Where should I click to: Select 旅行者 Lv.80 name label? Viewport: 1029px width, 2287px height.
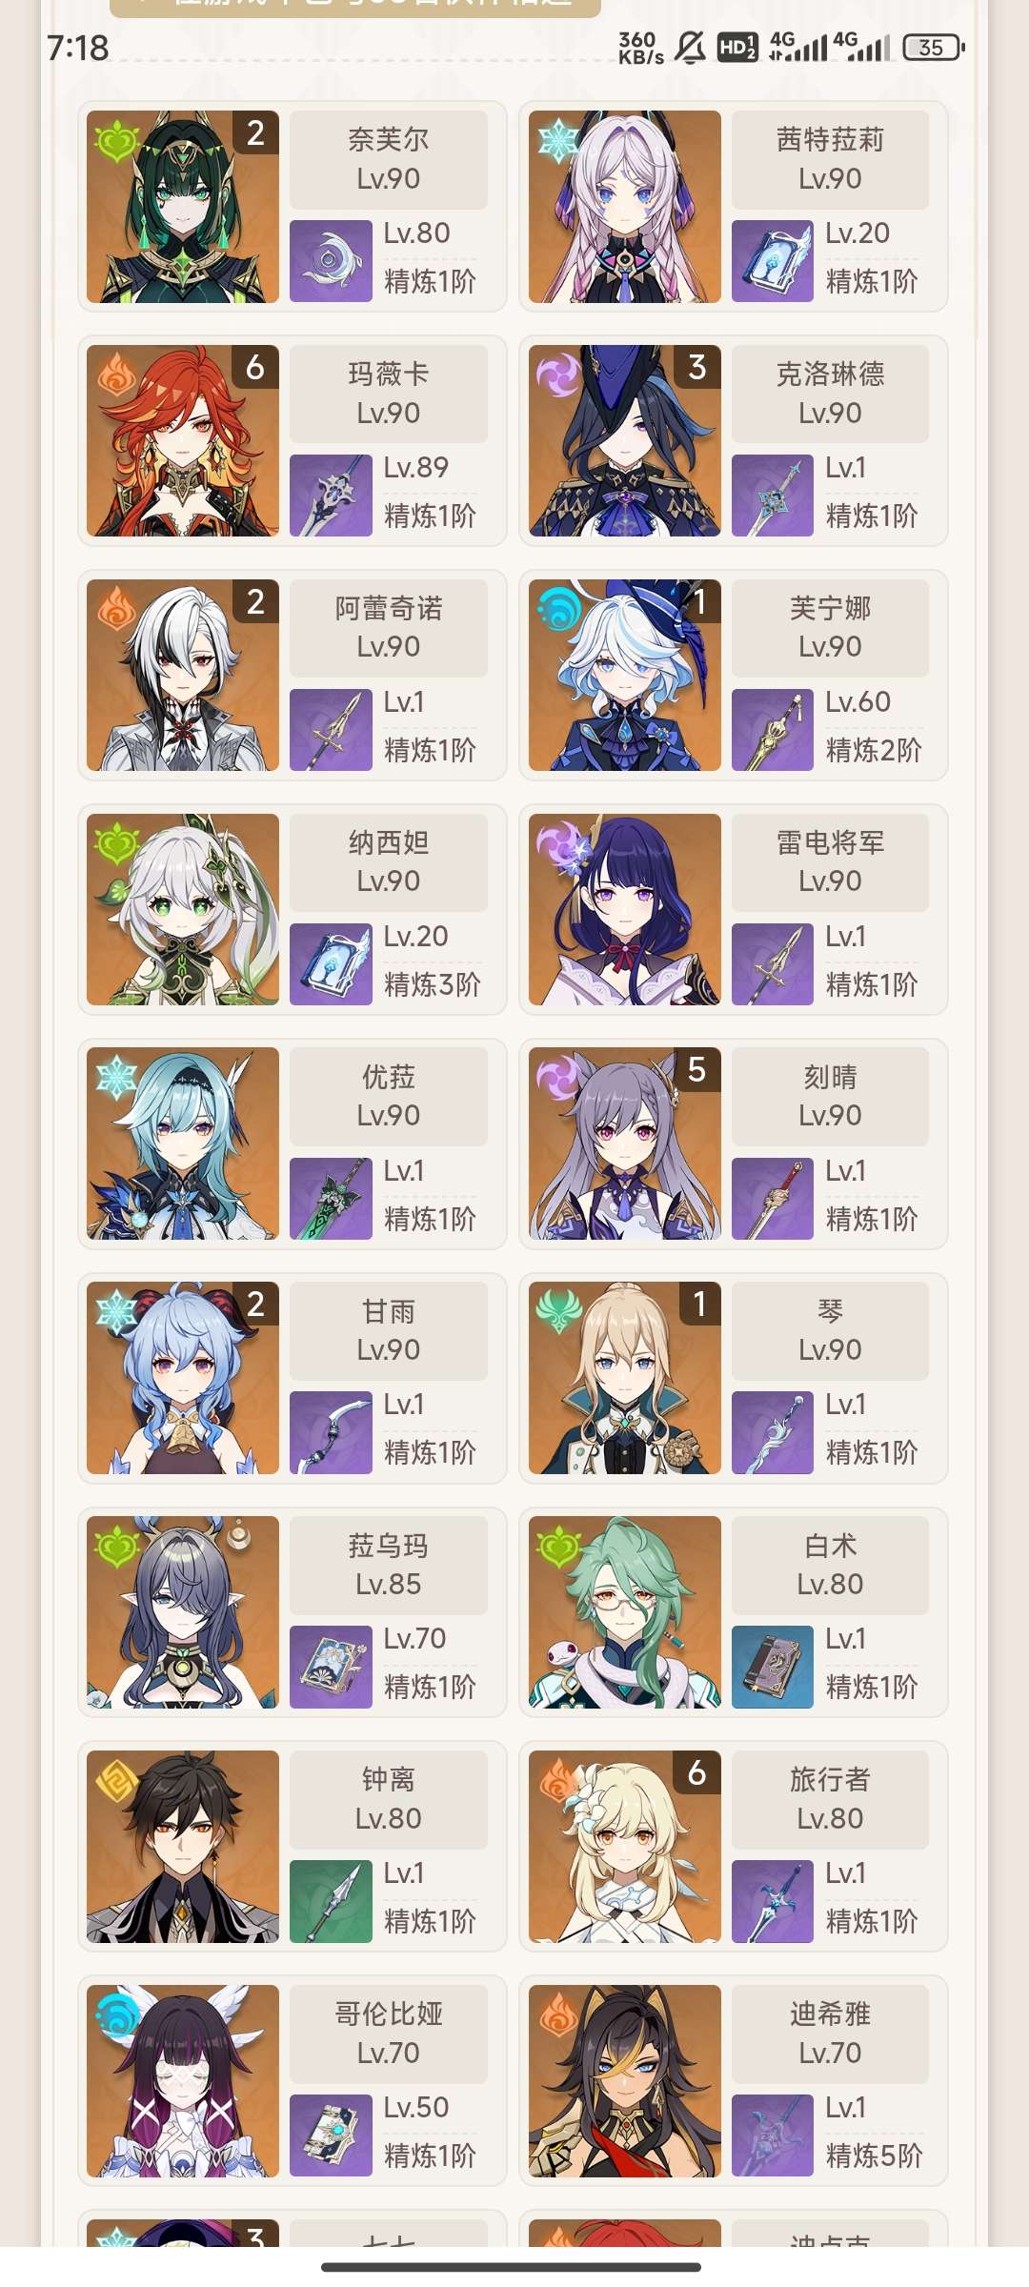tap(830, 1799)
